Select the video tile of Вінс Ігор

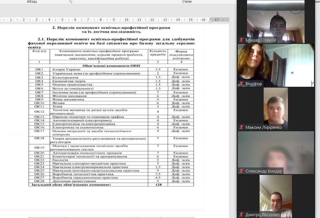(x=276, y=65)
